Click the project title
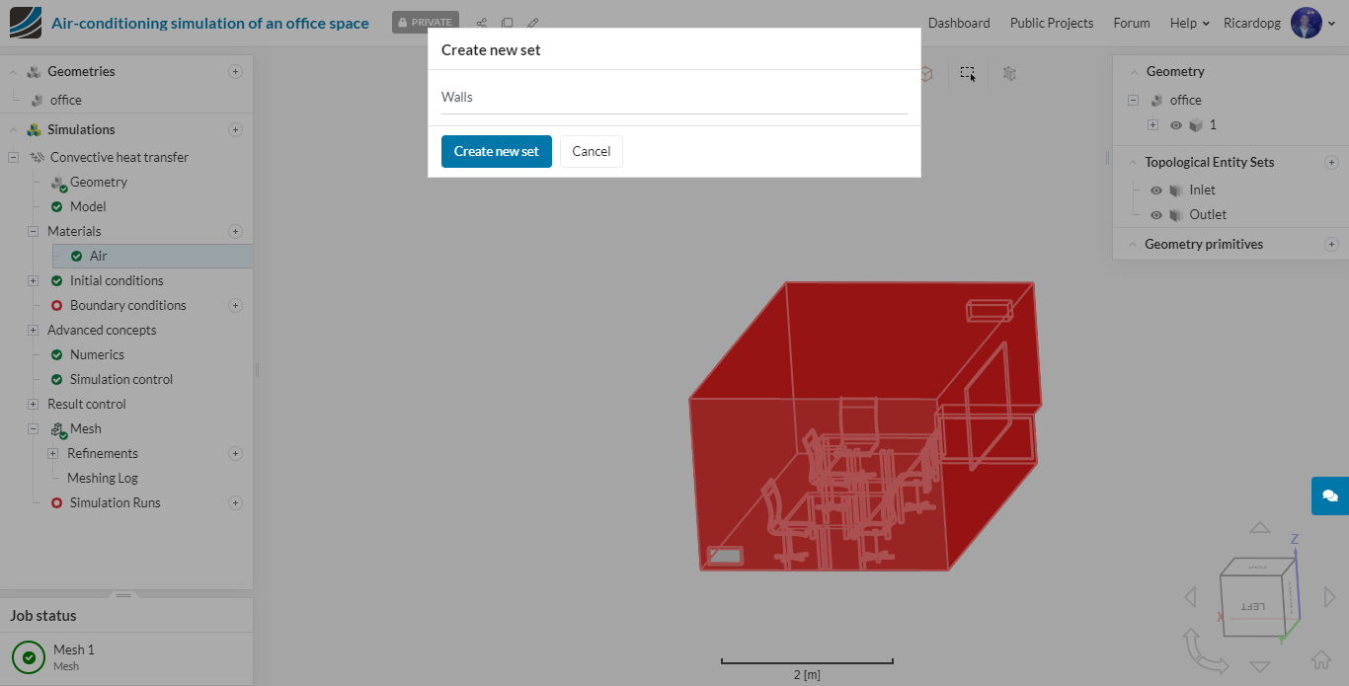Screen dimensions: 1349x686 [x=210, y=23]
